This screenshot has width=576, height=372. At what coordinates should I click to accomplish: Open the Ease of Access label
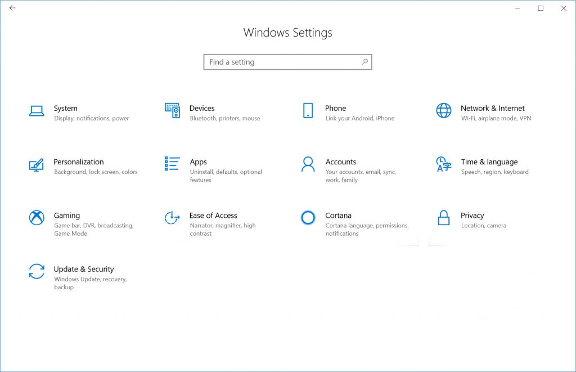(213, 216)
